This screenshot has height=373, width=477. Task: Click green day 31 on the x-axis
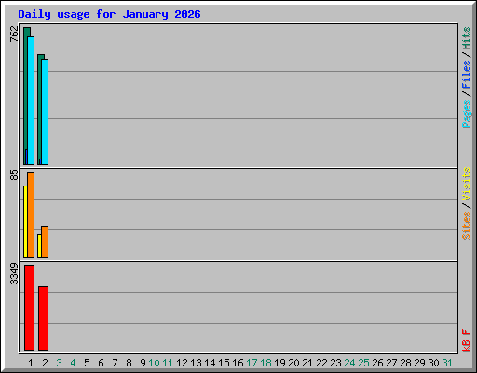click(x=447, y=363)
